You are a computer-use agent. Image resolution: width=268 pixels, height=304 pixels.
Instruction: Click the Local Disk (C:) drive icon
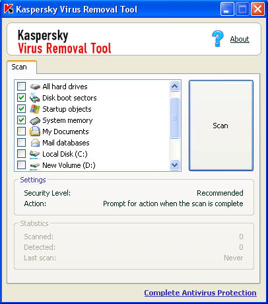click(x=35, y=154)
